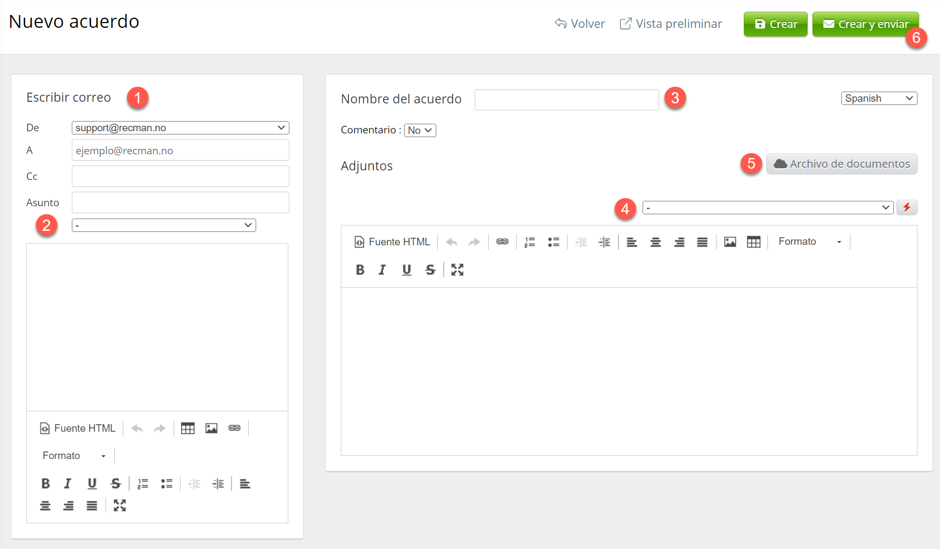Center align text in the agreement editor
The image size is (940, 549).
click(655, 242)
